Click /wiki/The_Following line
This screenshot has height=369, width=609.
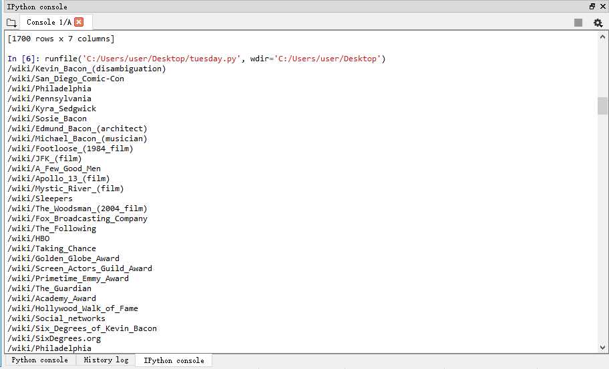pyautogui.click(x=51, y=228)
